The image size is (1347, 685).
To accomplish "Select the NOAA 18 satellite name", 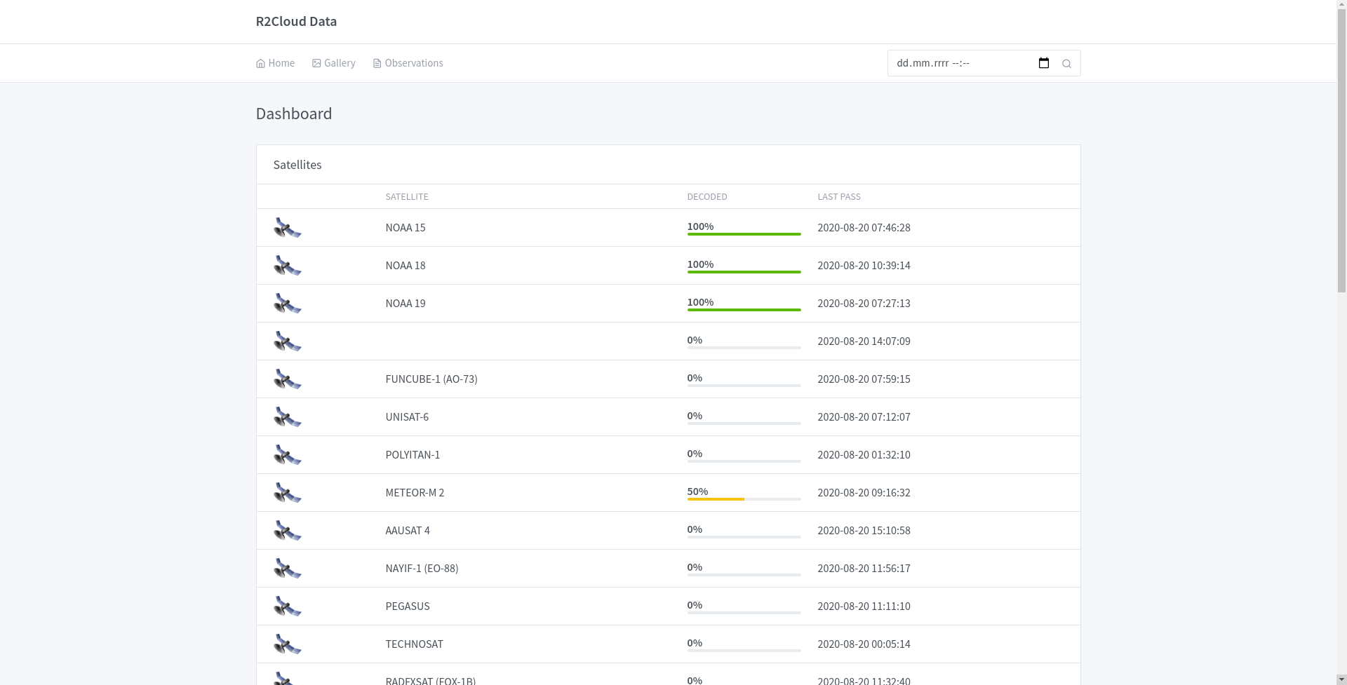I will pyautogui.click(x=406, y=266).
